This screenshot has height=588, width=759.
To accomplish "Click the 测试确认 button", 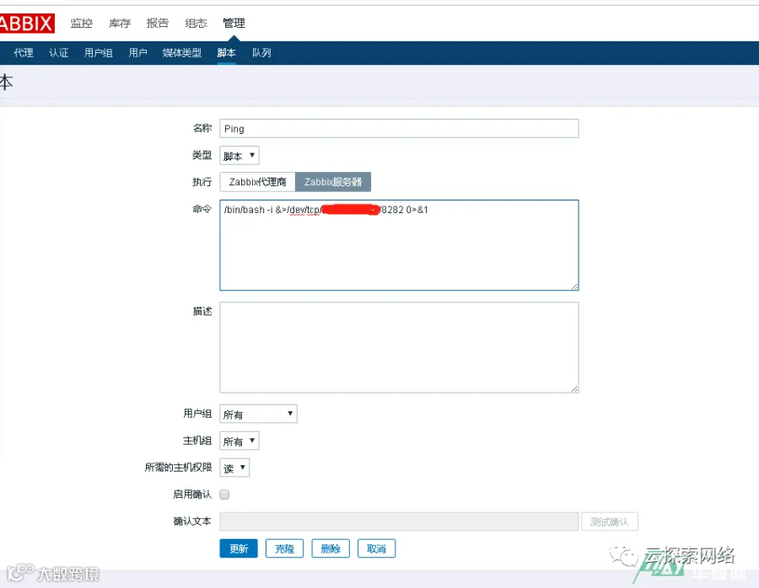I will (x=610, y=521).
